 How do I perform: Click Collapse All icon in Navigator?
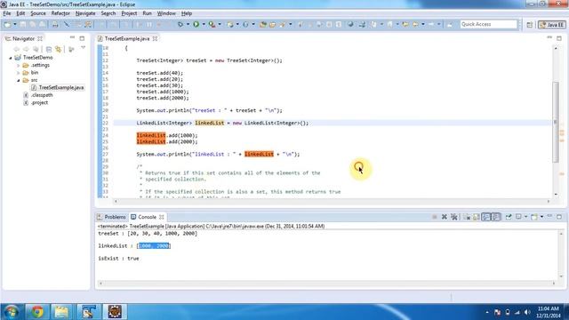click(x=49, y=49)
